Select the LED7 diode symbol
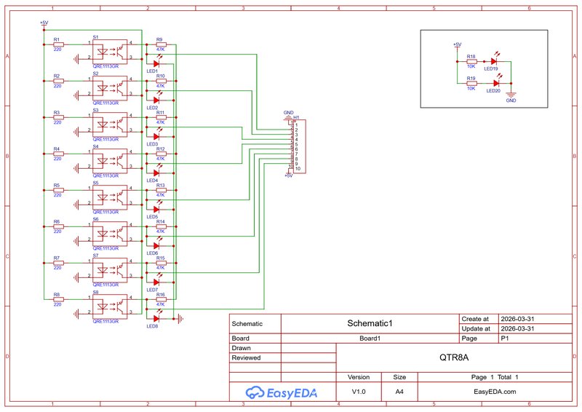The width and height of the screenshot is (582, 412). click(156, 282)
